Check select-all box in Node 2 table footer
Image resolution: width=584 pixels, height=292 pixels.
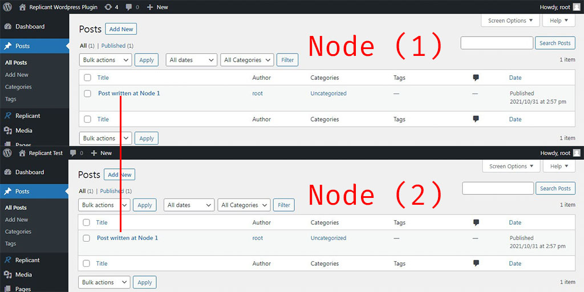(87, 263)
